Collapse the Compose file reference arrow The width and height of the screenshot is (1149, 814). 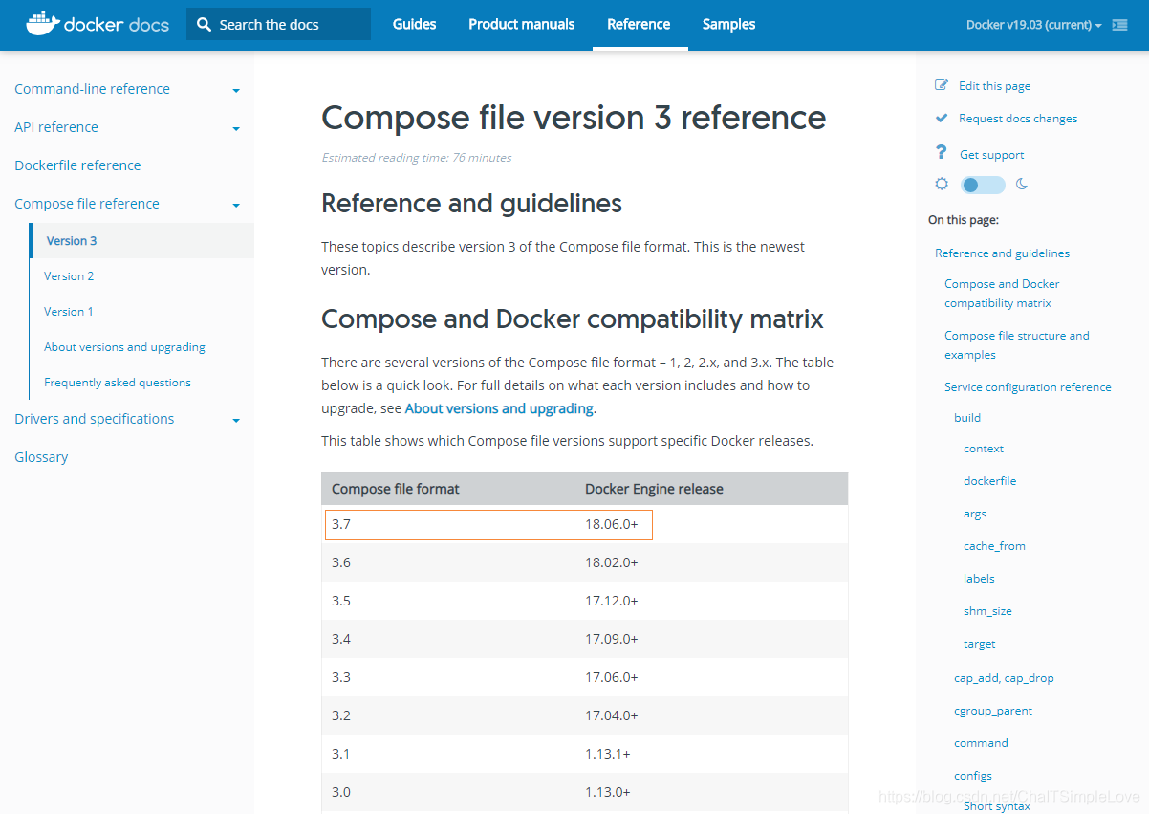236,206
